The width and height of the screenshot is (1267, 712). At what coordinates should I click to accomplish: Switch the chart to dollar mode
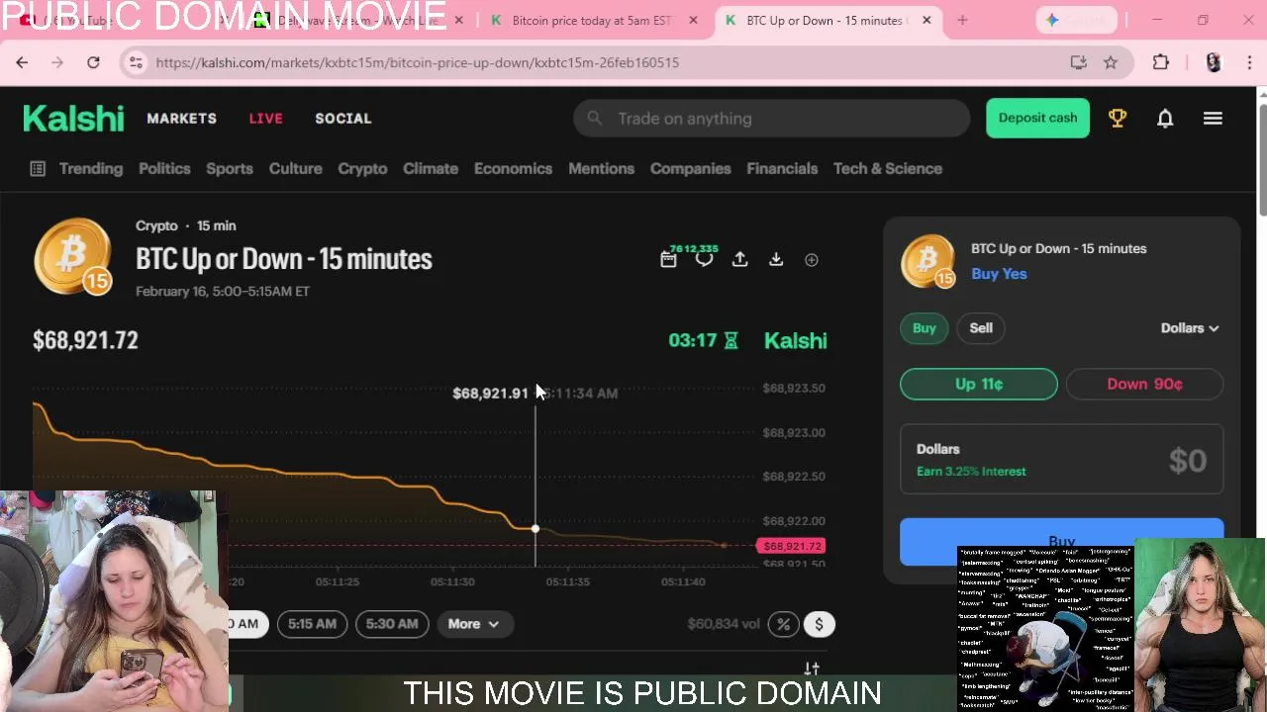click(x=819, y=624)
